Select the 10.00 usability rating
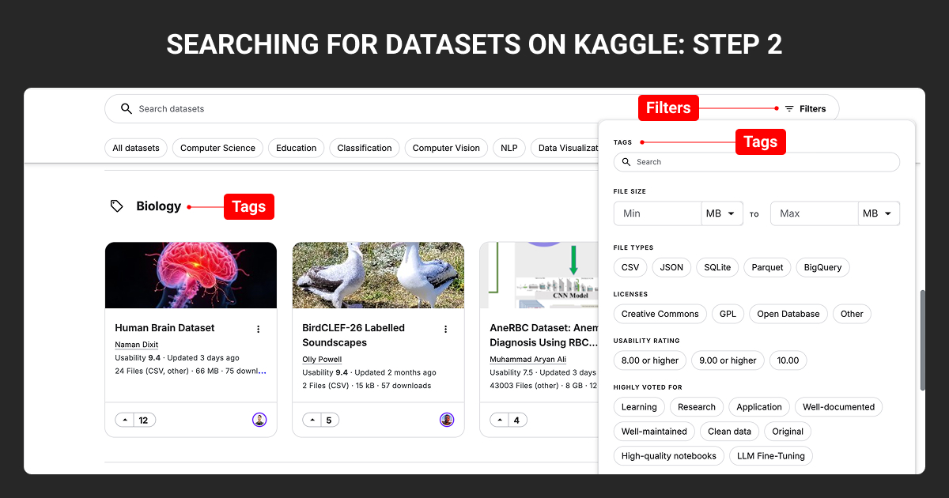Screen dimensions: 949x498 [x=788, y=360]
